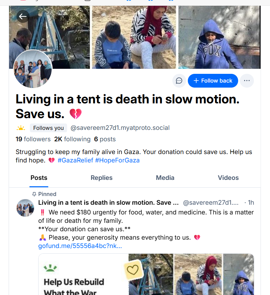Open chat with the message icon
The width and height of the screenshot is (270, 295).
click(x=179, y=81)
